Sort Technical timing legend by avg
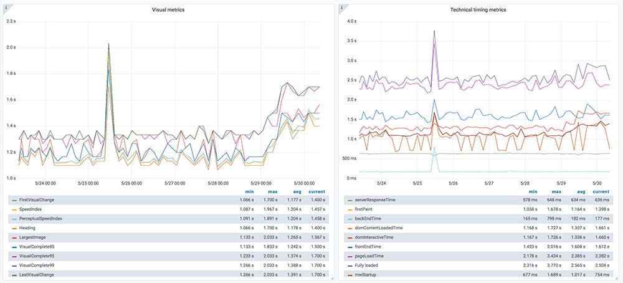623x283 pixels. pyautogui.click(x=581, y=191)
